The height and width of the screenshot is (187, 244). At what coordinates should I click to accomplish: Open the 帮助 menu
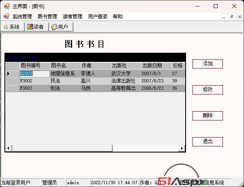point(118,17)
